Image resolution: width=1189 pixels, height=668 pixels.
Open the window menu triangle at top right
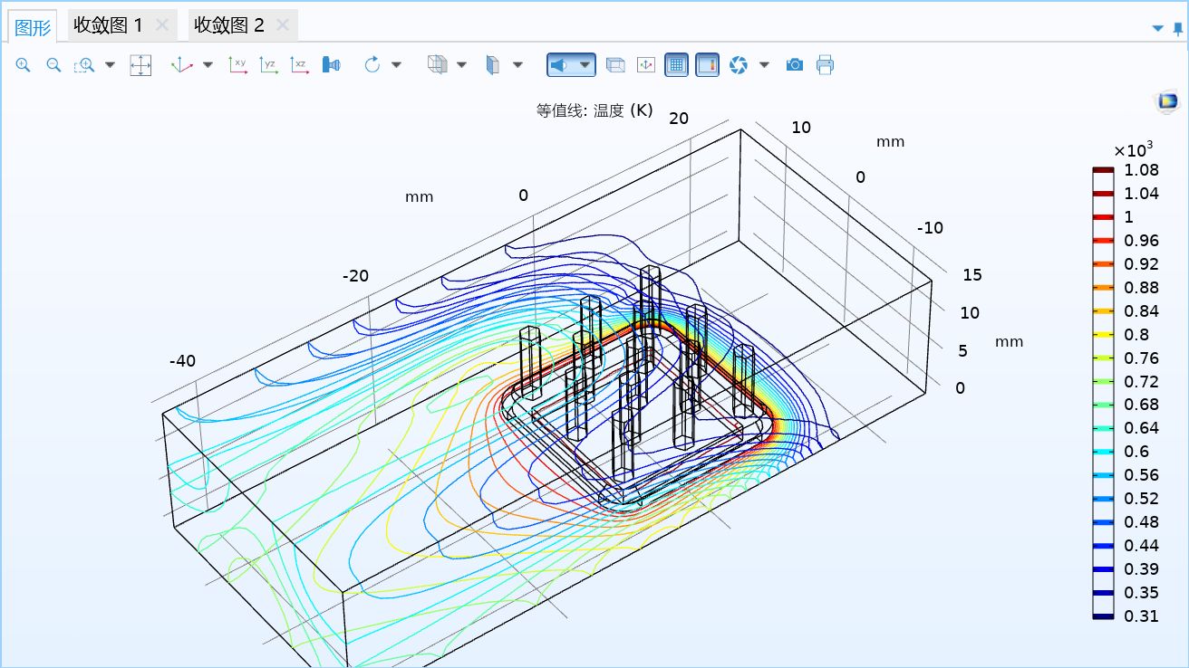1157,28
